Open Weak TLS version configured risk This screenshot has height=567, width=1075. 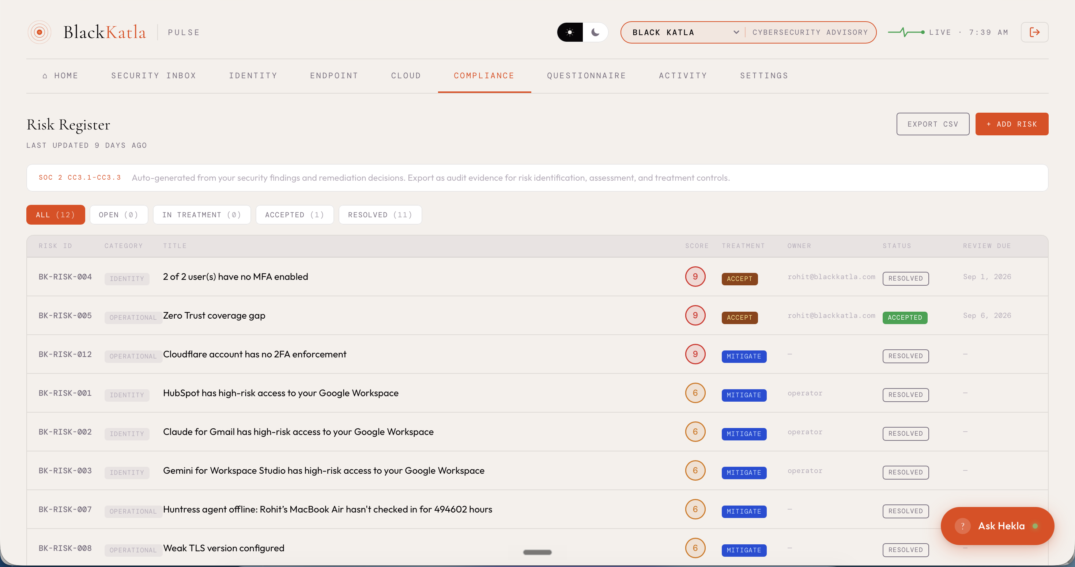[x=224, y=548]
